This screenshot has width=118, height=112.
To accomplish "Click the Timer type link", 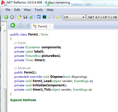I will pyautogui.click(x=29, y=60).
